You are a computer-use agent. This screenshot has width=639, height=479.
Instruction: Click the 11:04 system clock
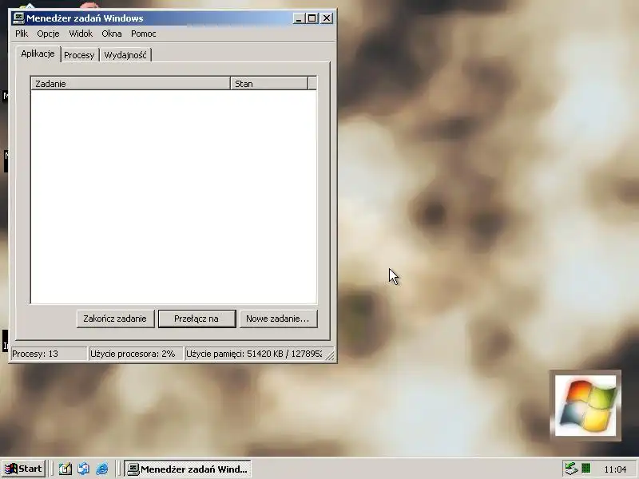tap(615, 469)
